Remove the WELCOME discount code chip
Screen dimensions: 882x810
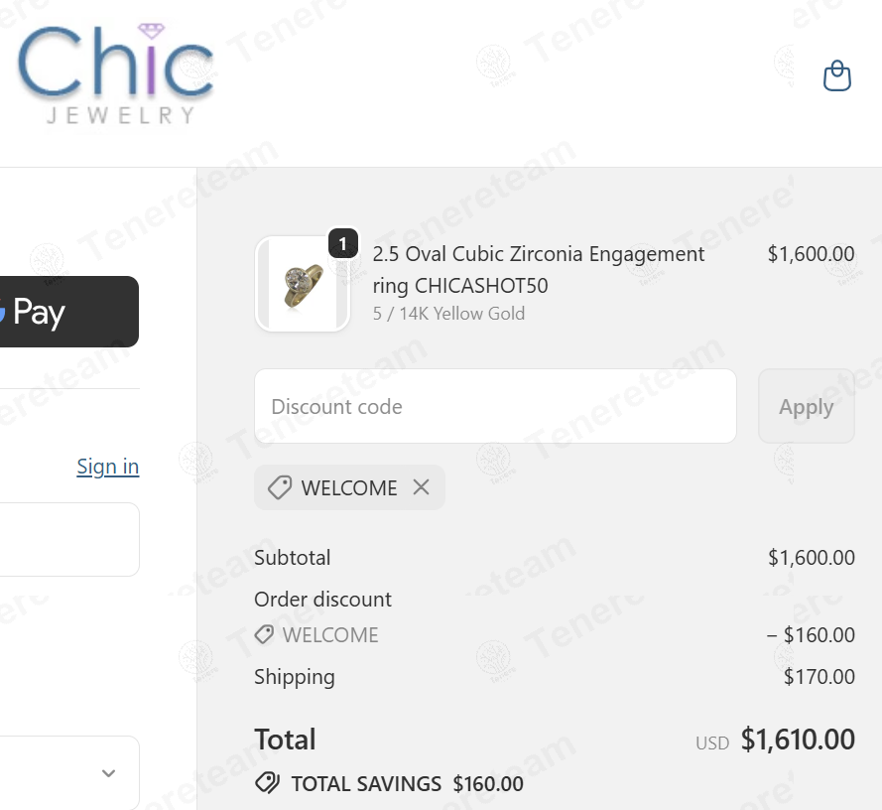point(422,487)
